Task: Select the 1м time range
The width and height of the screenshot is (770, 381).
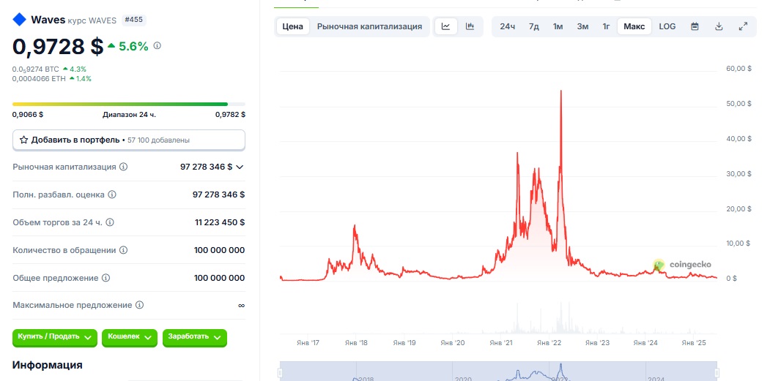Action: 558,26
